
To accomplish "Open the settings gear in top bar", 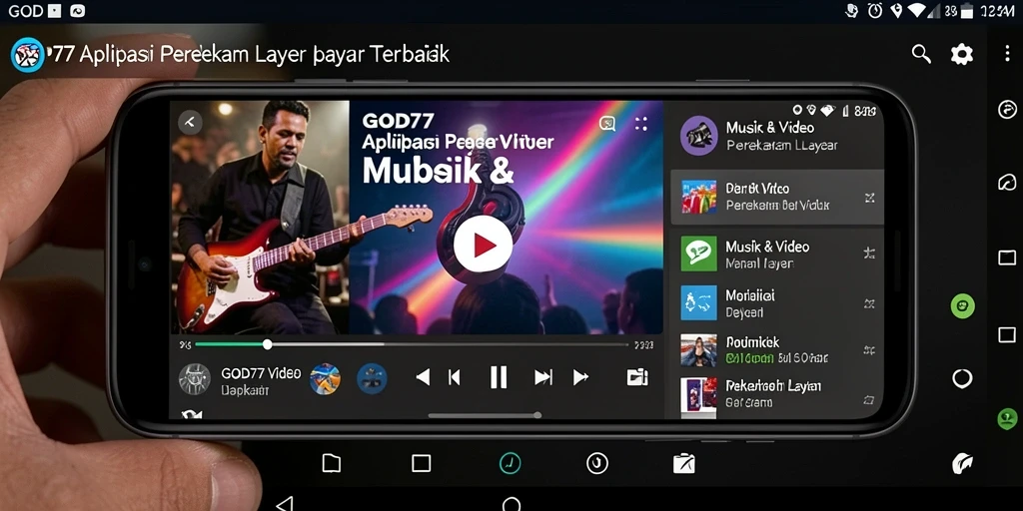I will click(962, 54).
